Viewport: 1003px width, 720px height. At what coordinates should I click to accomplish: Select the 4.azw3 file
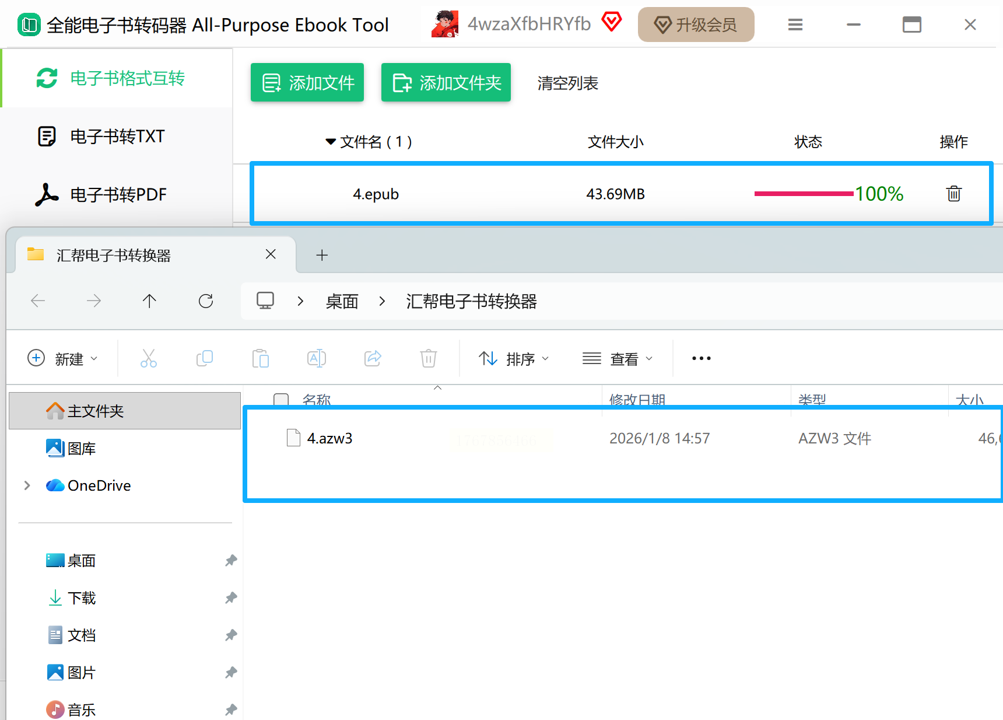329,438
